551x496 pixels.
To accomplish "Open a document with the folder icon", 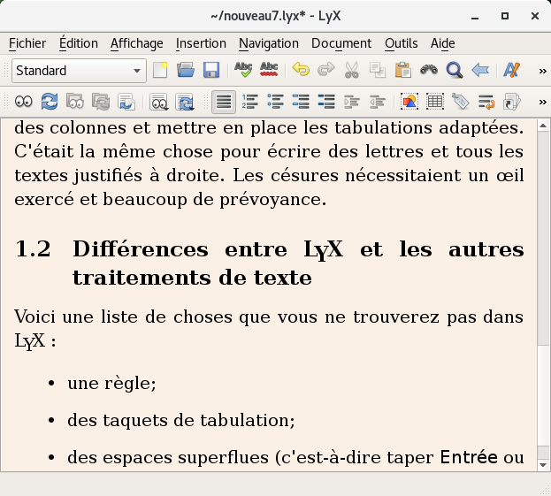I will click(186, 70).
